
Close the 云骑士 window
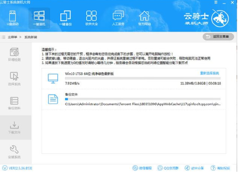click(x=232, y=2)
